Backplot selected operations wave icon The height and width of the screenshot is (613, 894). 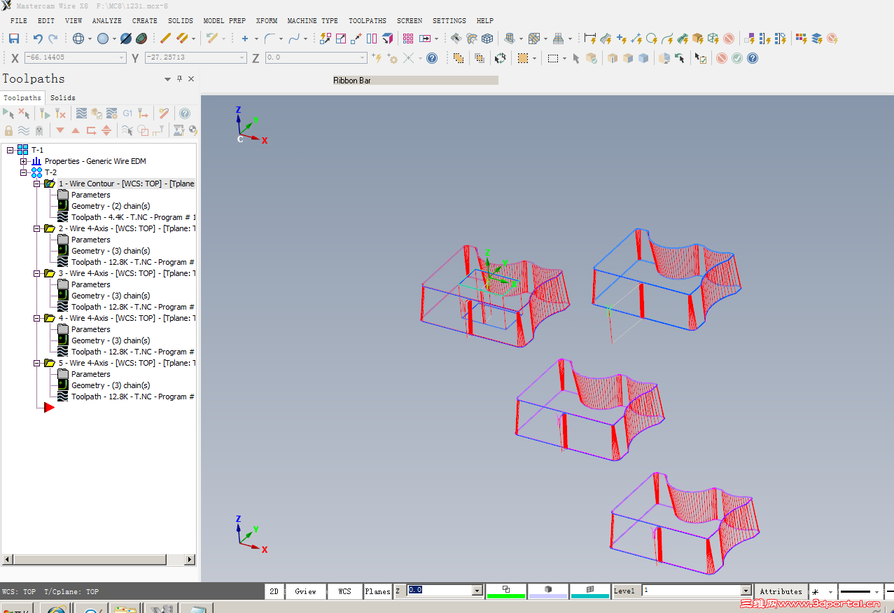pyautogui.click(x=81, y=113)
